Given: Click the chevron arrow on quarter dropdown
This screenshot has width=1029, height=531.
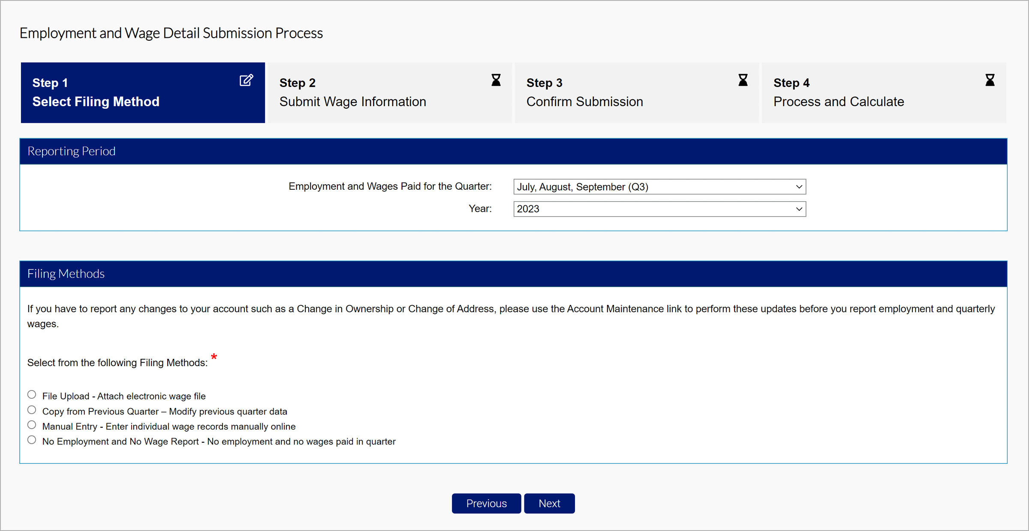Looking at the screenshot, I should click(x=799, y=187).
